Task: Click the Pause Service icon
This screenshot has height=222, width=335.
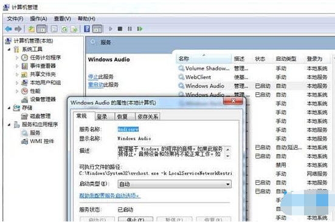Action: coord(130,29)
